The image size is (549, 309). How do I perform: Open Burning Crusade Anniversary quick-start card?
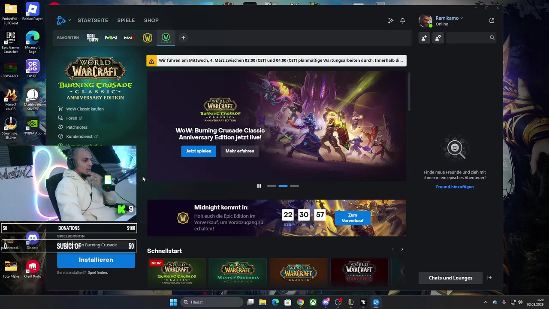(x=177, y=272)
